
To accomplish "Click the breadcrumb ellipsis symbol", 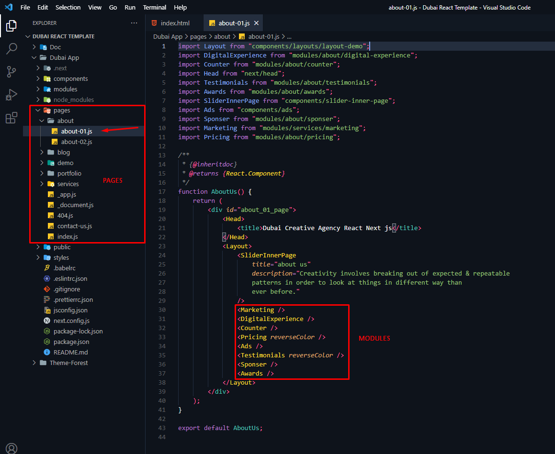I will (289, 37).
